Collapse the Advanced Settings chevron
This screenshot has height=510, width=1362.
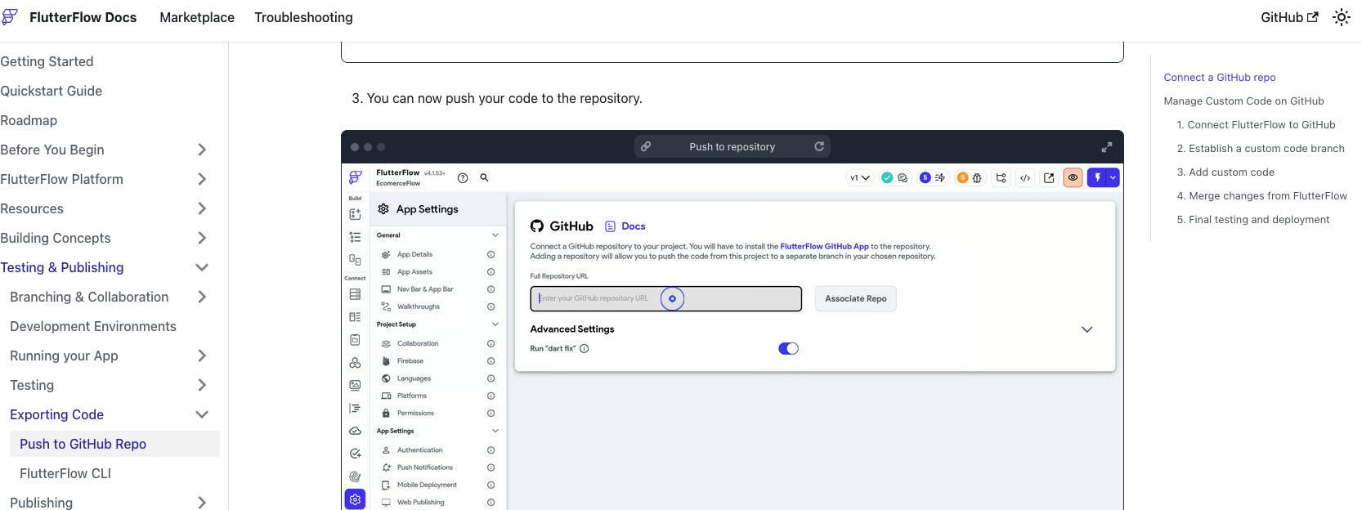[x=1086, y=329]
